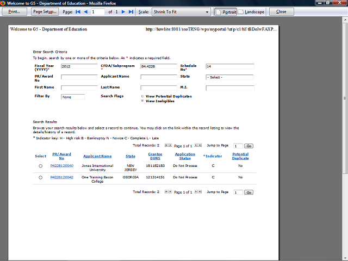This screenshot has height=261, width=348.
Task: Go to first page in print preview
Action: click(x=78, y=12)
